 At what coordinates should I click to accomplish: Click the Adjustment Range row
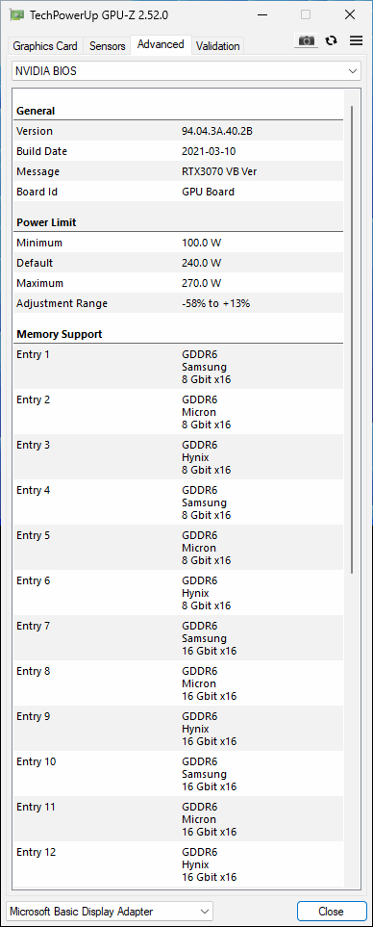(x=178, y=303)
